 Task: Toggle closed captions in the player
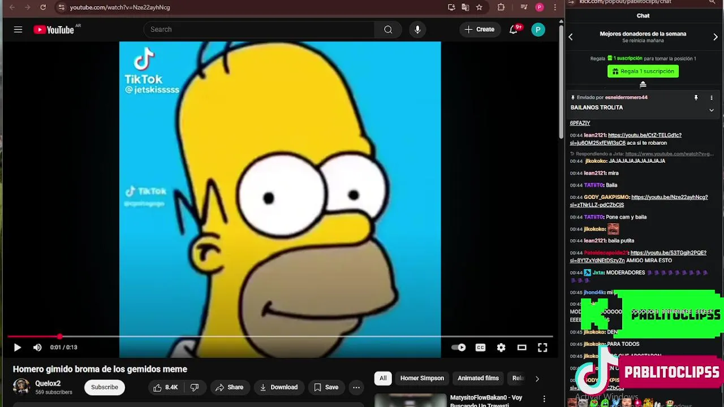480,348
